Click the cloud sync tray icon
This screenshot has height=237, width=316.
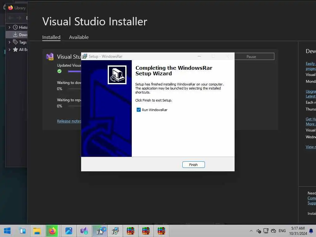[273, 231]
